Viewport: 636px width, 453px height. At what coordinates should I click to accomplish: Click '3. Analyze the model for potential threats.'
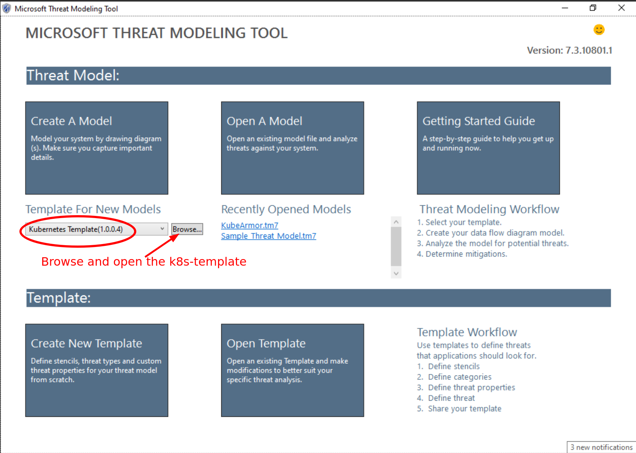click(493, 243)
